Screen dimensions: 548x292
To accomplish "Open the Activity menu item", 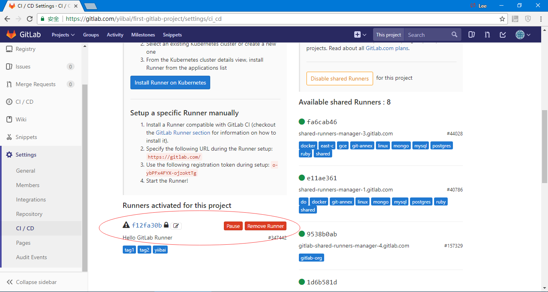I will click(x=115, y=35).
